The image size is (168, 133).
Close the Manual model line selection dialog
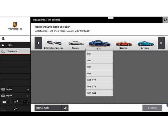pos(165,20)
